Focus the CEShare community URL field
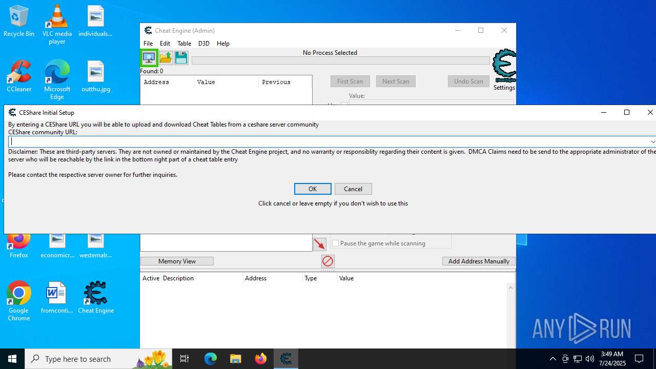Viewport: 656px width, 369px height. click(329, 141)
